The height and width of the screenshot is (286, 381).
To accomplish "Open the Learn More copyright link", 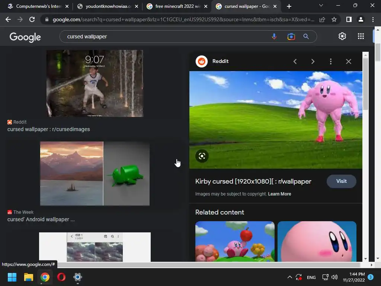I will pos(279,194).
